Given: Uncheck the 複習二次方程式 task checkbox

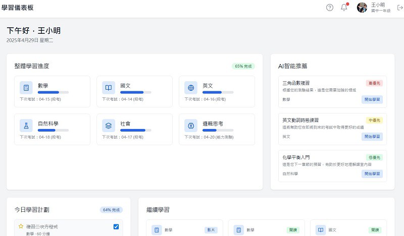Looking at the screenshot, I should (x=116, y=227).
